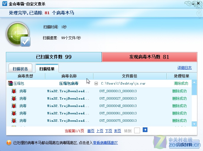The image size is (203, 151).
Task: Click the 完成扫描 button
Action: click(184, 144)
